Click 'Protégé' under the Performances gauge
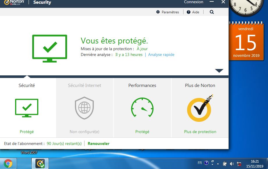268x169 pixels. pyautogui.click(x=142, y=132)
